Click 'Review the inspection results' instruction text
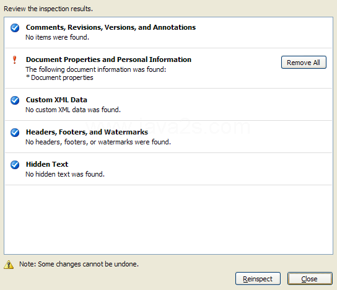Image resolution: width=337 pixels, height=290 pixels. coord(48,9)
